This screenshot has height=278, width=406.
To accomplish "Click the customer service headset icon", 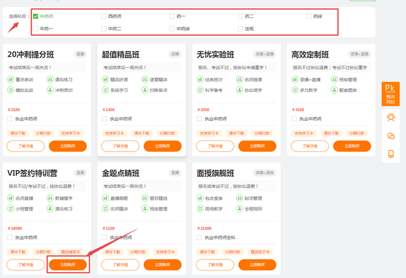I will (x=391, y=118).
